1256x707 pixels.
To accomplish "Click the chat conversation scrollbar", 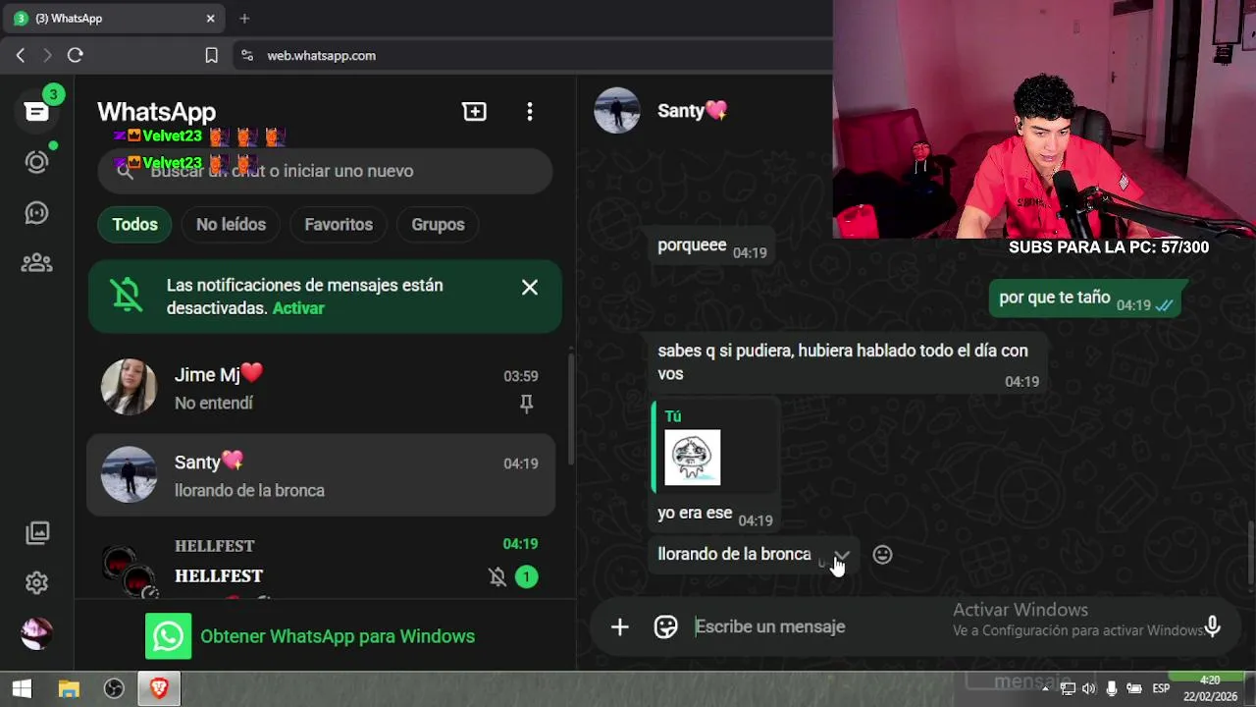I will (1250, 553).
